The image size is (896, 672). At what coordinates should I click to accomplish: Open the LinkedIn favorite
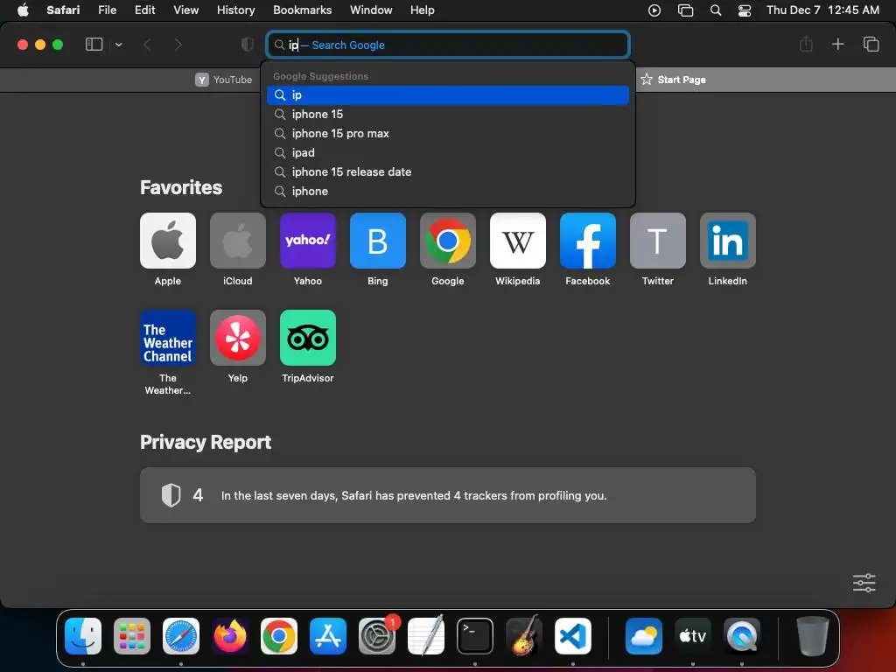728,241
